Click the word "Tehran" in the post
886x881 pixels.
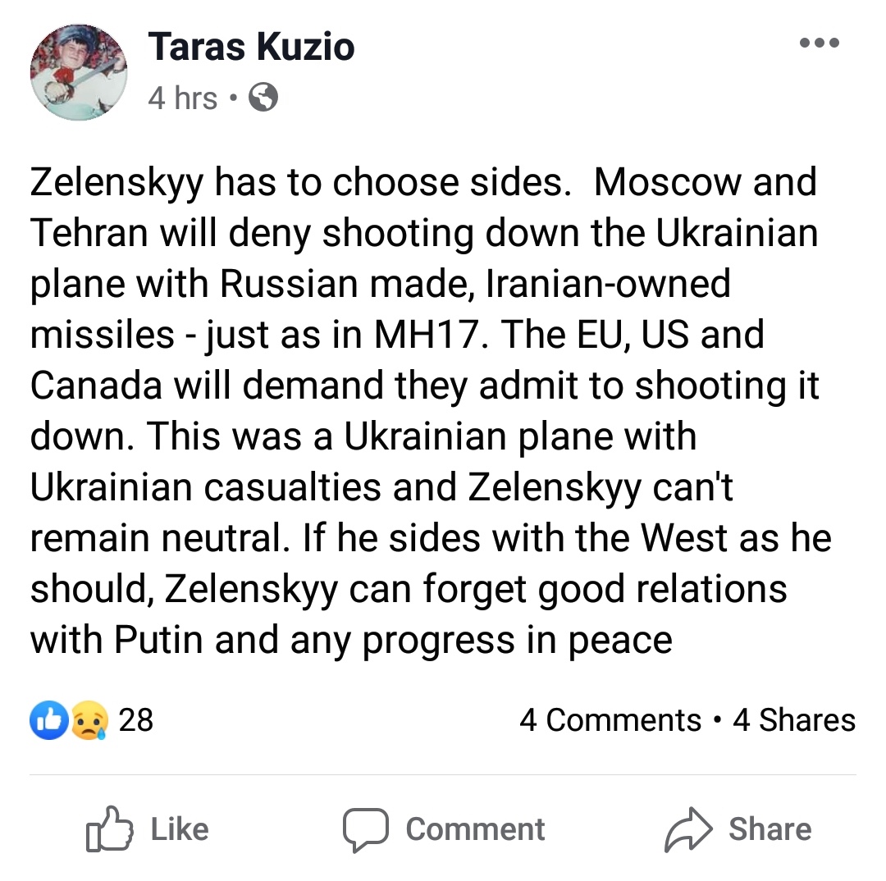[x=89, y=233]
